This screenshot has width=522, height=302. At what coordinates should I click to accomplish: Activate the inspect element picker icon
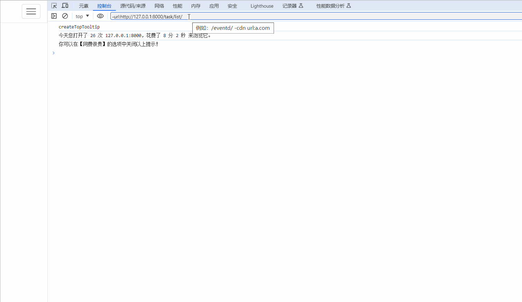[x=54, y=6]
